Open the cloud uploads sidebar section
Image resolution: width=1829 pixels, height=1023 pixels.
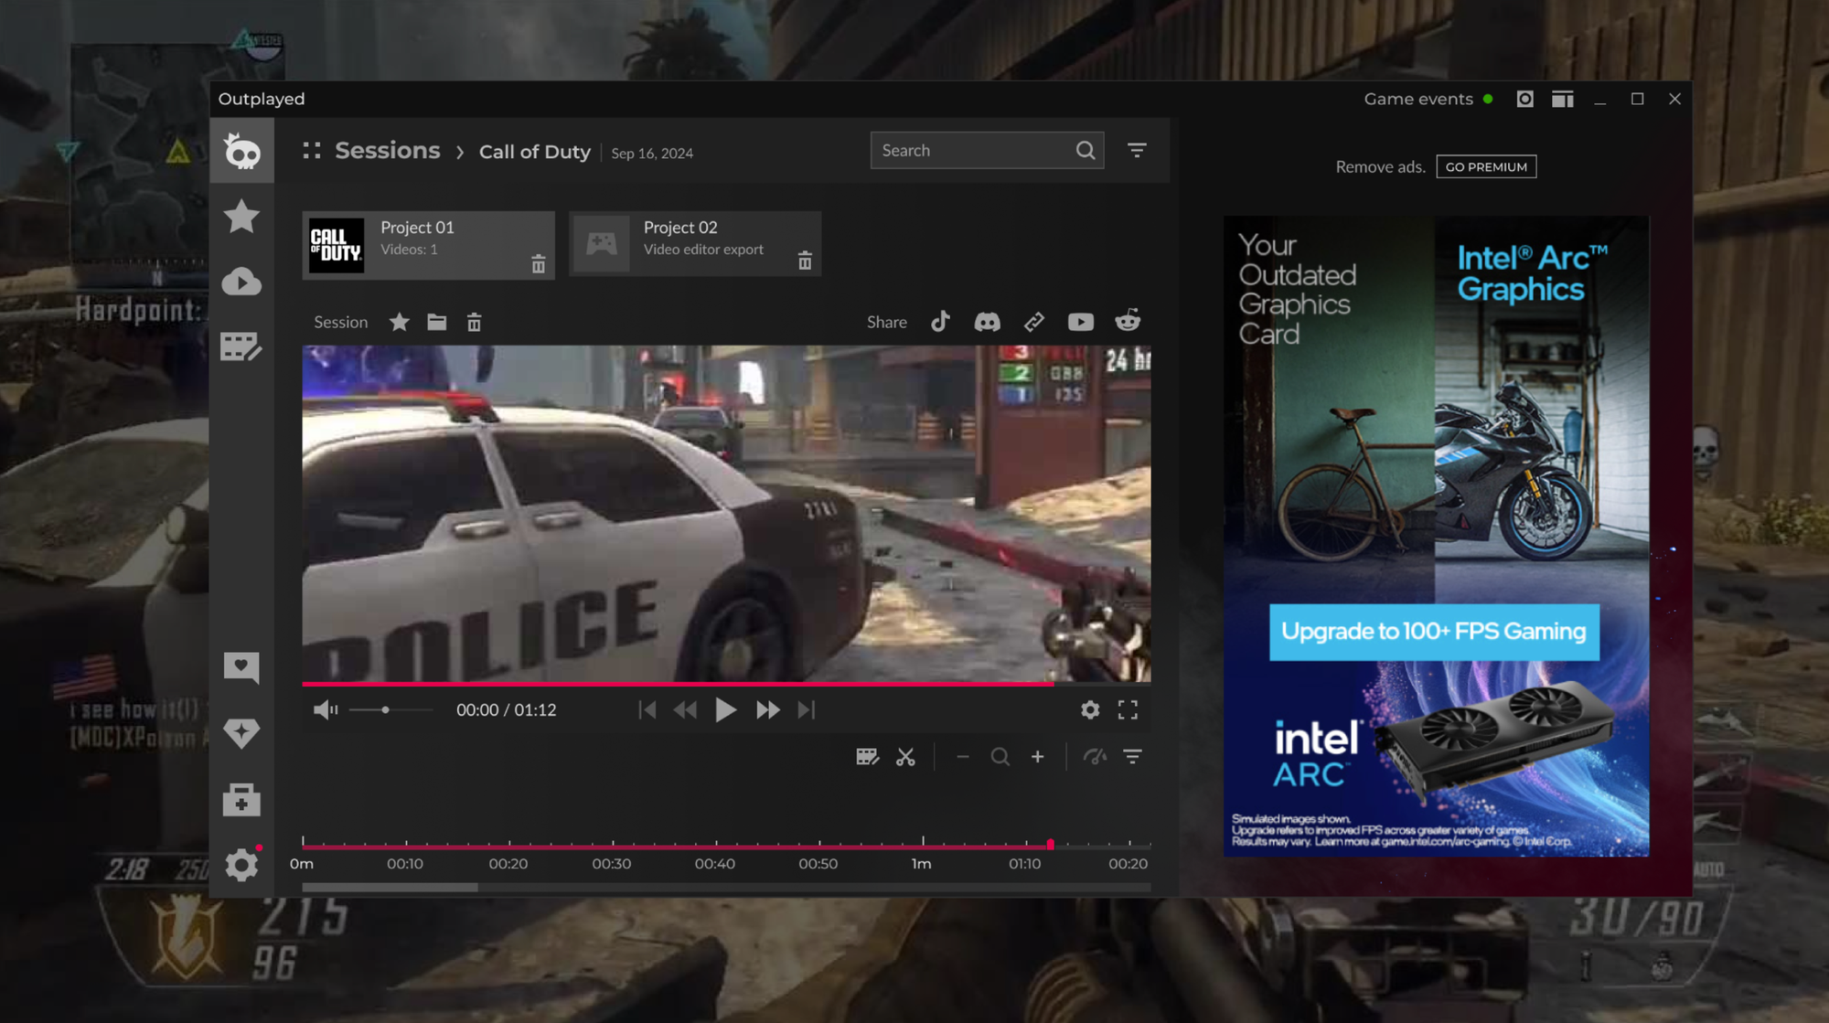pyautogui.click(x=241, y=282)
